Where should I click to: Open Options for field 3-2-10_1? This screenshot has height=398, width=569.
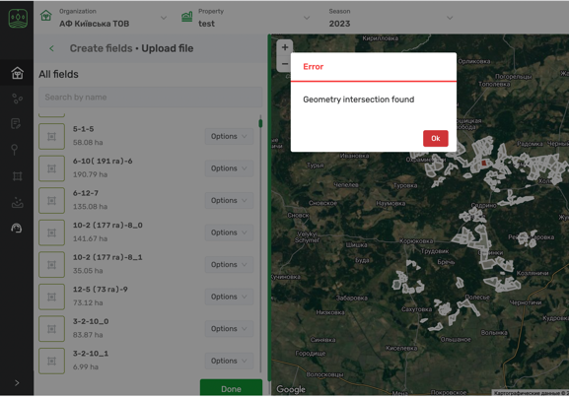pyautogui.click(x=229, y=361)
